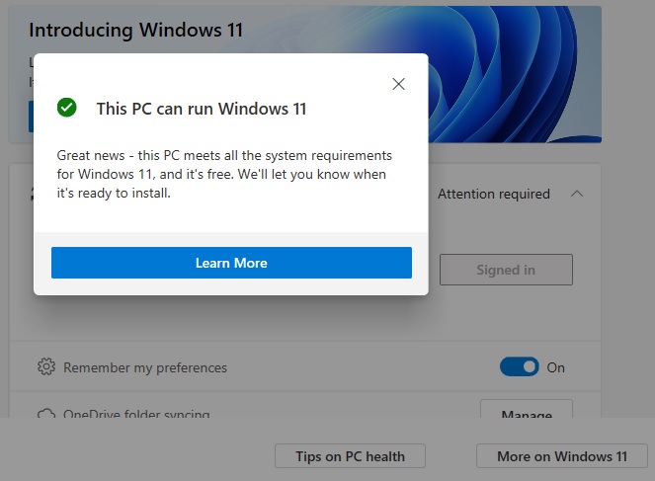Click the Signed in button

[x=506, y=270]
